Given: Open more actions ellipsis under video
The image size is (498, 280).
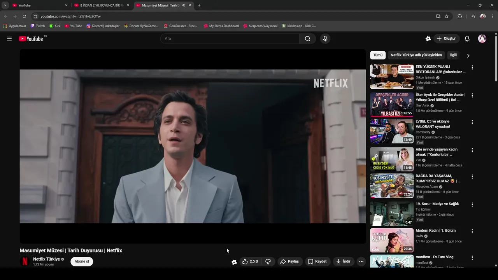Looking at the screenshot, I should [361, 262].
